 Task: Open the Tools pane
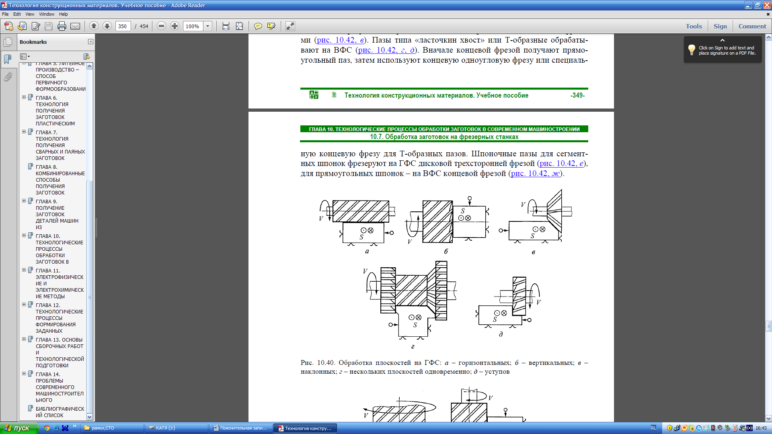694,26
